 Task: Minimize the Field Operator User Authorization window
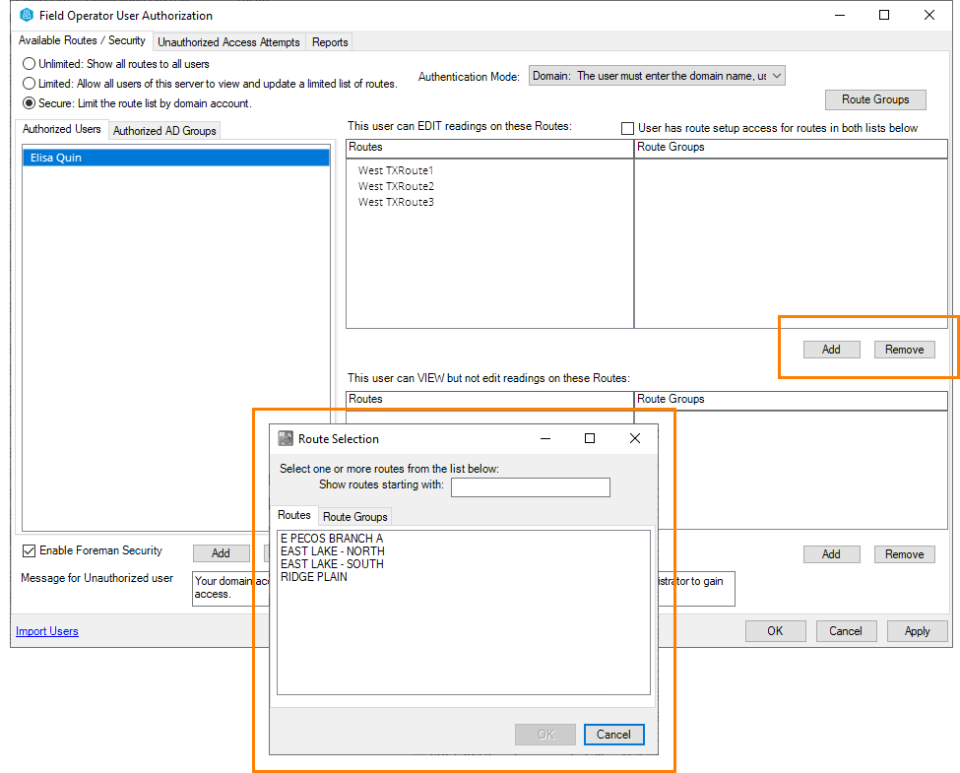coord(840,15)
